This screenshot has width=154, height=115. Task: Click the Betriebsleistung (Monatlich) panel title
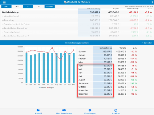tap(77, 43)
